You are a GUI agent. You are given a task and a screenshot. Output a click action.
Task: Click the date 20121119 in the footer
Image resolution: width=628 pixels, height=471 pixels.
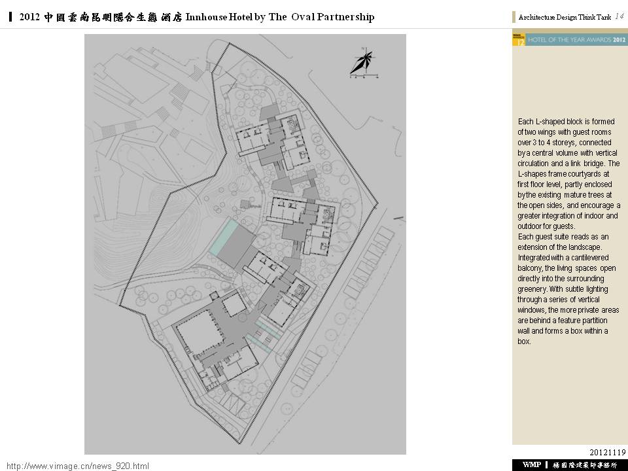tap(608, 451)
